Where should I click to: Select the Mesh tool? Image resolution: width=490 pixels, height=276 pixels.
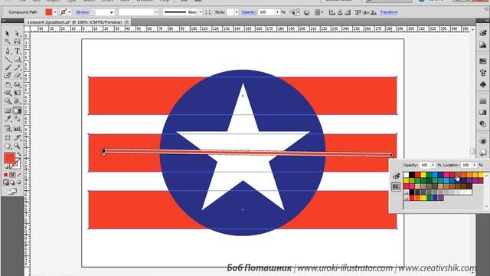[x=8, y=110]
